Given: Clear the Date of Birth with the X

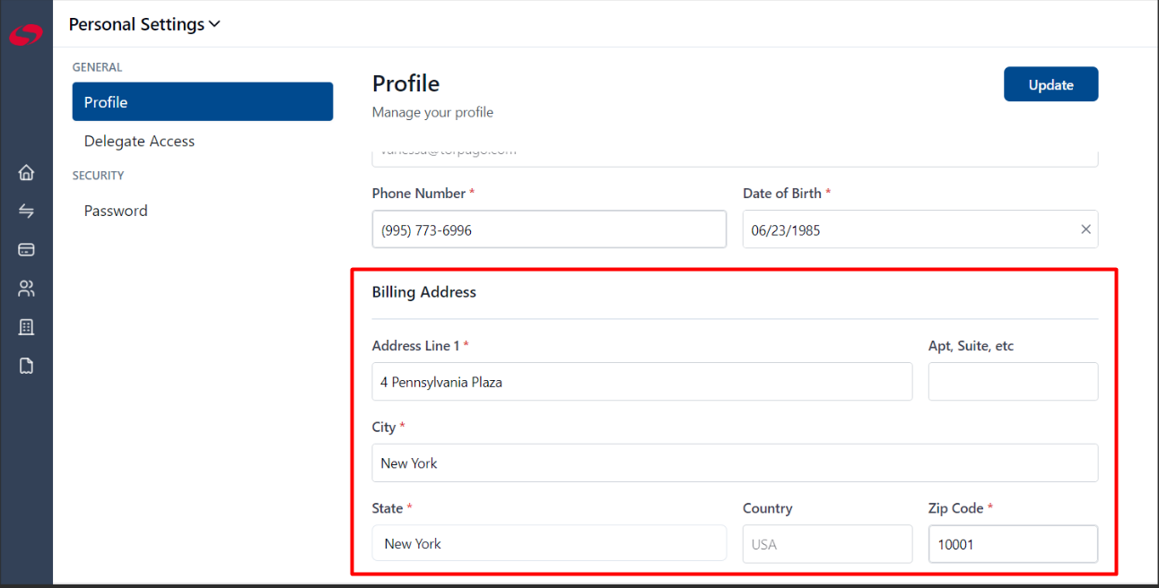Looking at the screenshot, I should (x=1085, y=229).
